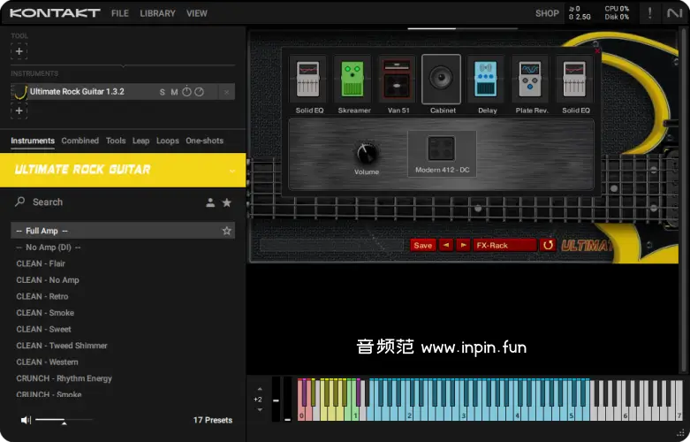Click the preview volume slider
Screen dimensions: 690x442
tap(64, 420)
